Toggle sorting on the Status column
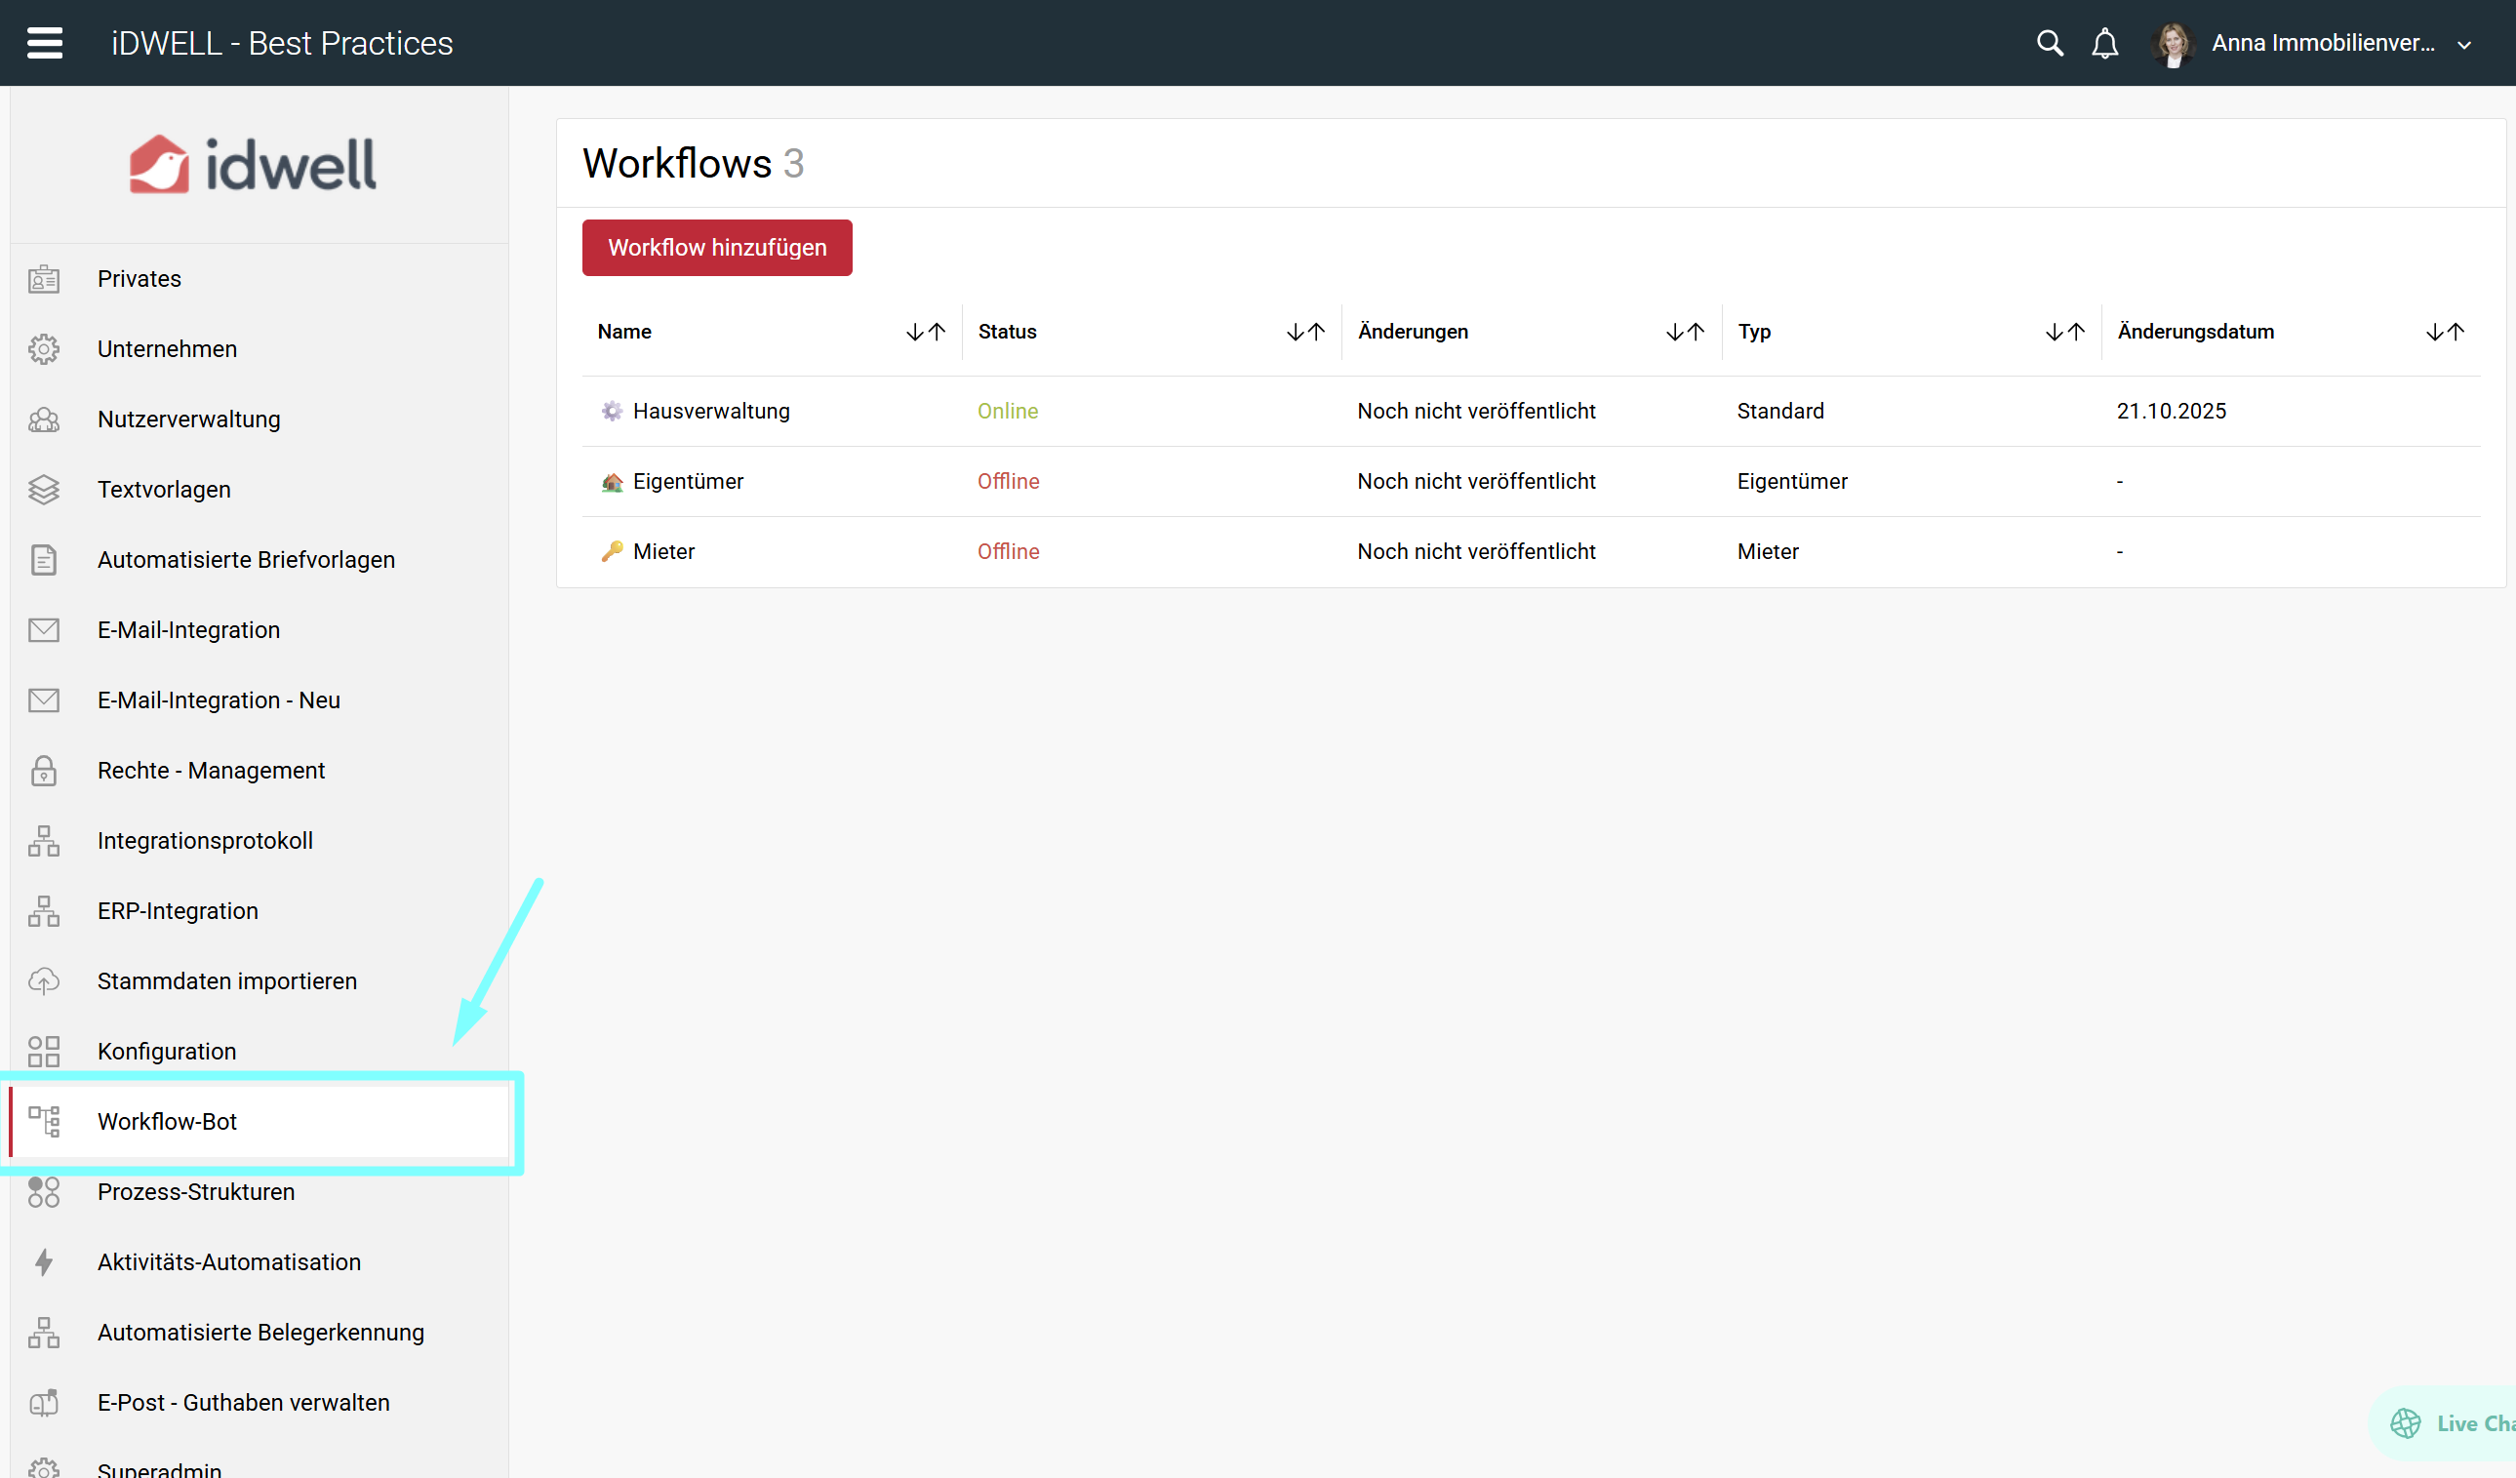The width and height of the screenshot is (2516, 1478). [1304, 332]
